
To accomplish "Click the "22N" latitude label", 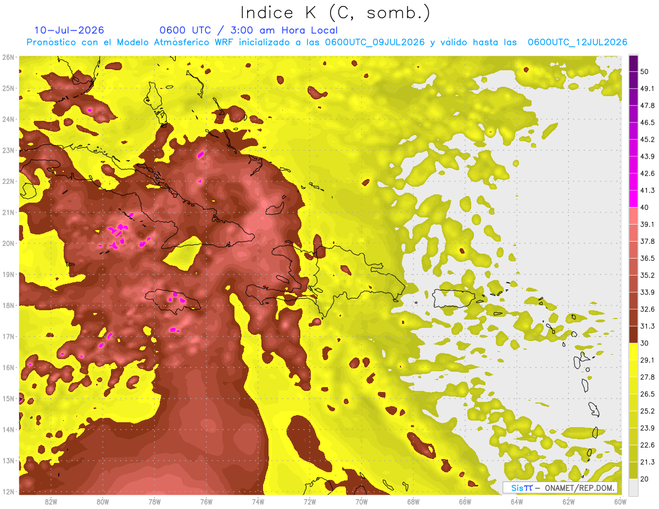I will (x=8, y=181).
